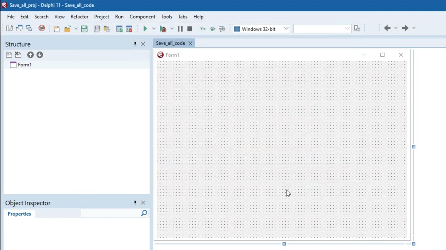Select the Save_all_code editor tab
Image resolution: width=446 pixels, height=250 pixels.
[170, 43]
